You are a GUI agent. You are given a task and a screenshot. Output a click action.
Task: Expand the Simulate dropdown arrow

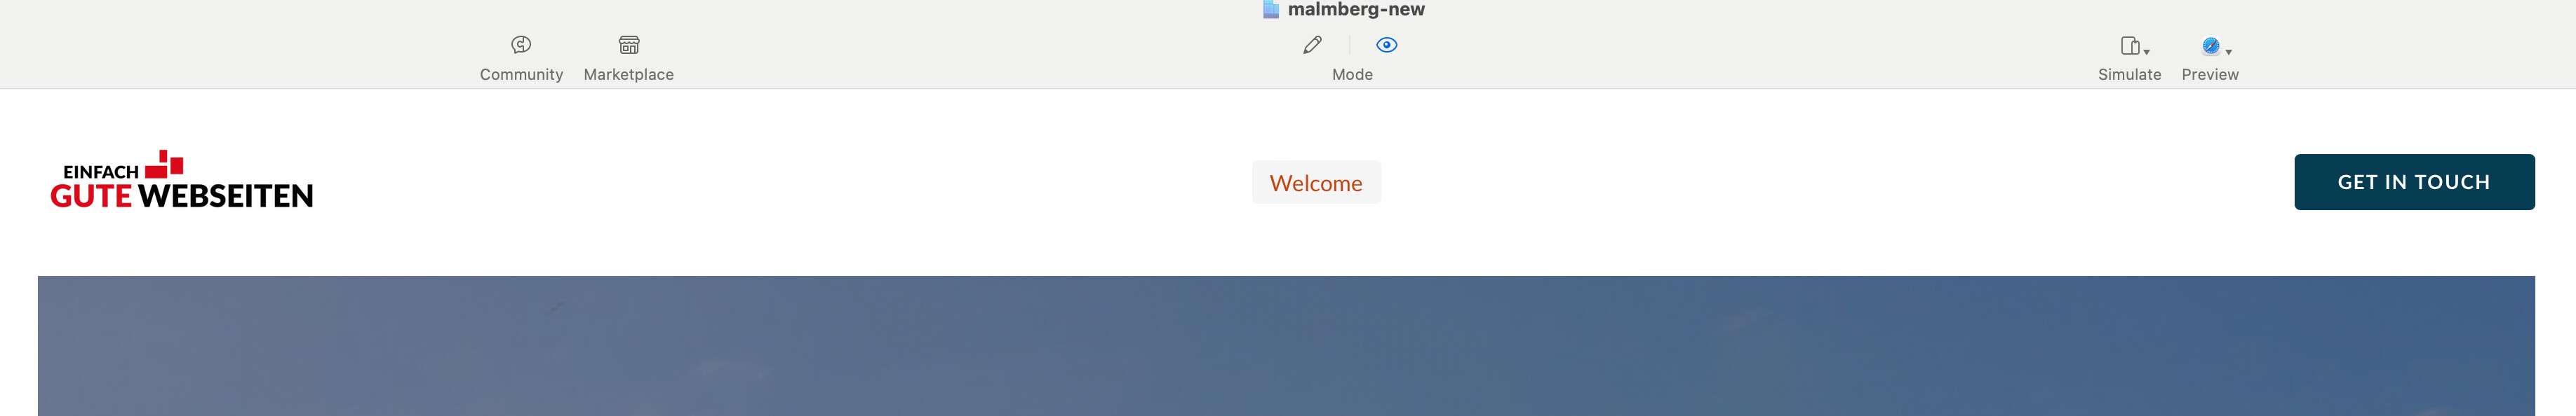[x=2146, y=52]
